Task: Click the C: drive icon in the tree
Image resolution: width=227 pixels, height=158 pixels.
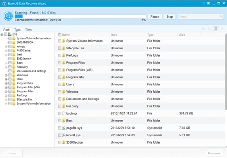Action: pos(9,34)
